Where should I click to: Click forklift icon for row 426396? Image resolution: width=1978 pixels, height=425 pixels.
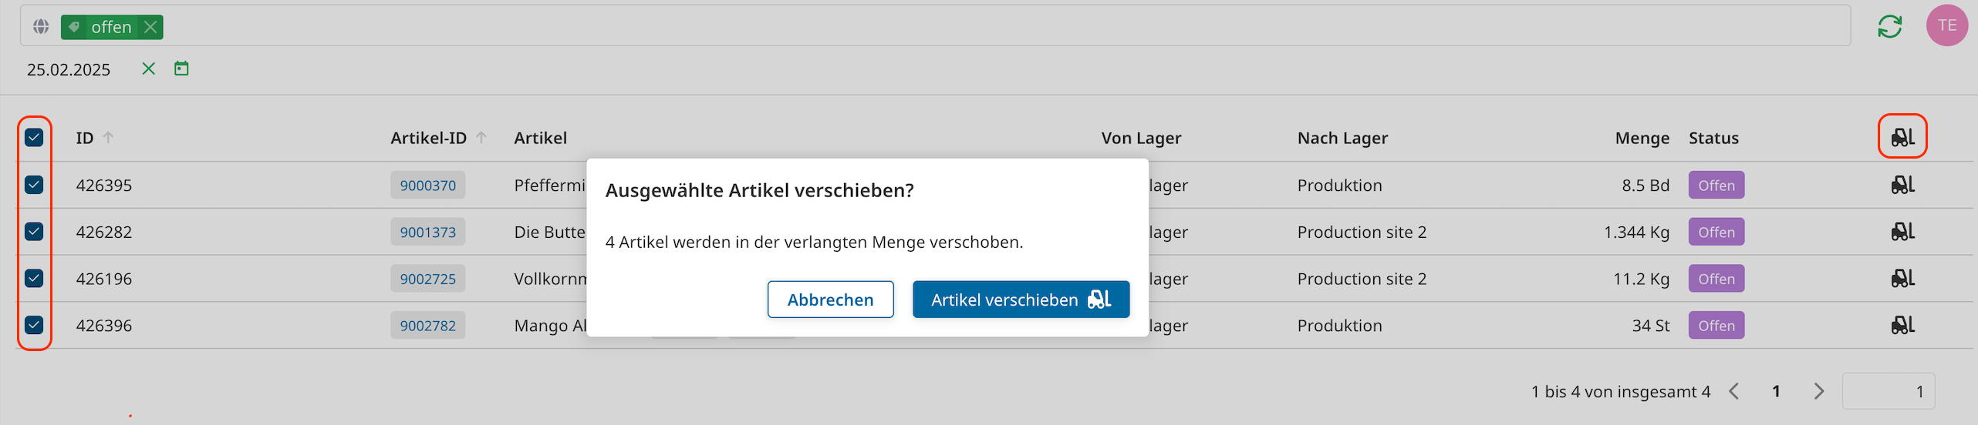tap(1902, 325)
